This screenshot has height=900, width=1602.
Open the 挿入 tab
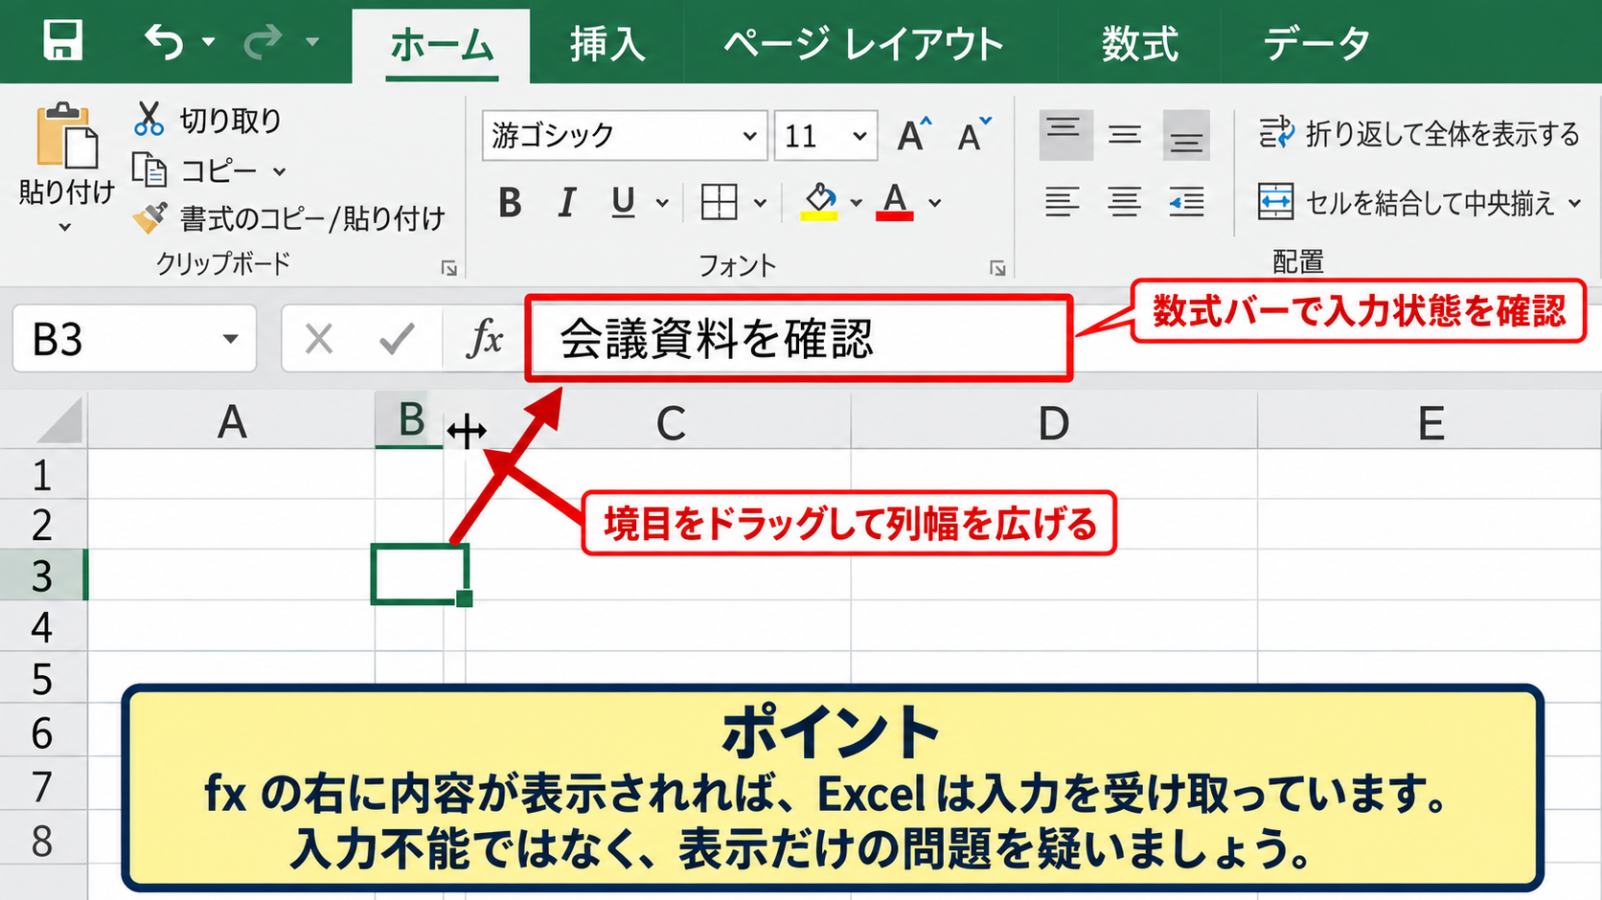pos(606,45)
